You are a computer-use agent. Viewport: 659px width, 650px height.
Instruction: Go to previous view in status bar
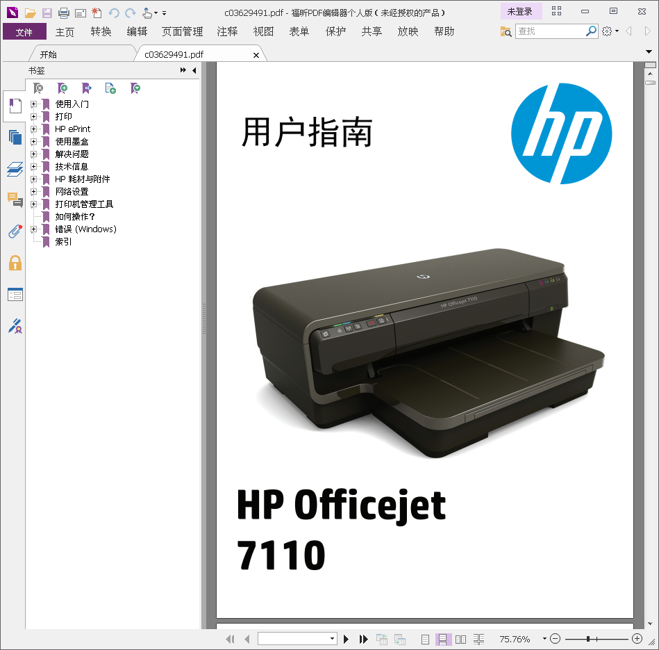pos(382,640)
